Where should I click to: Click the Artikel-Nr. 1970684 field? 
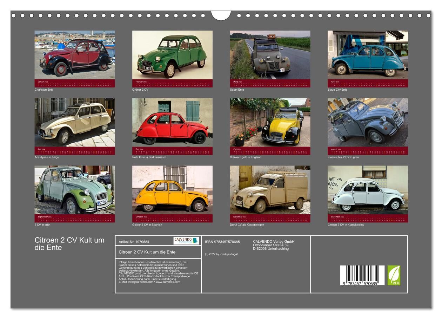(x=134, y=242)
